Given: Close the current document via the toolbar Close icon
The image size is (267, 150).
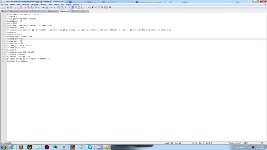Looking at the screenshot, I should [15, 7].
